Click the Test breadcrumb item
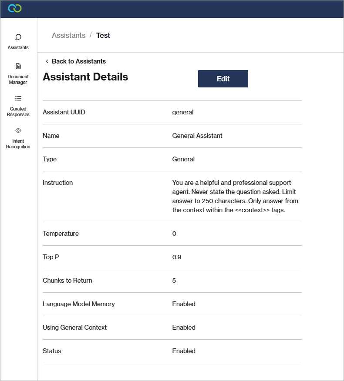Viewport: 344px width, 381px height. 103,36
